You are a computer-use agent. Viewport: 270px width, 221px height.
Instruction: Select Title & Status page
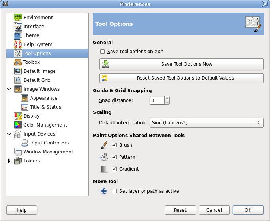(x=46, y=107)
